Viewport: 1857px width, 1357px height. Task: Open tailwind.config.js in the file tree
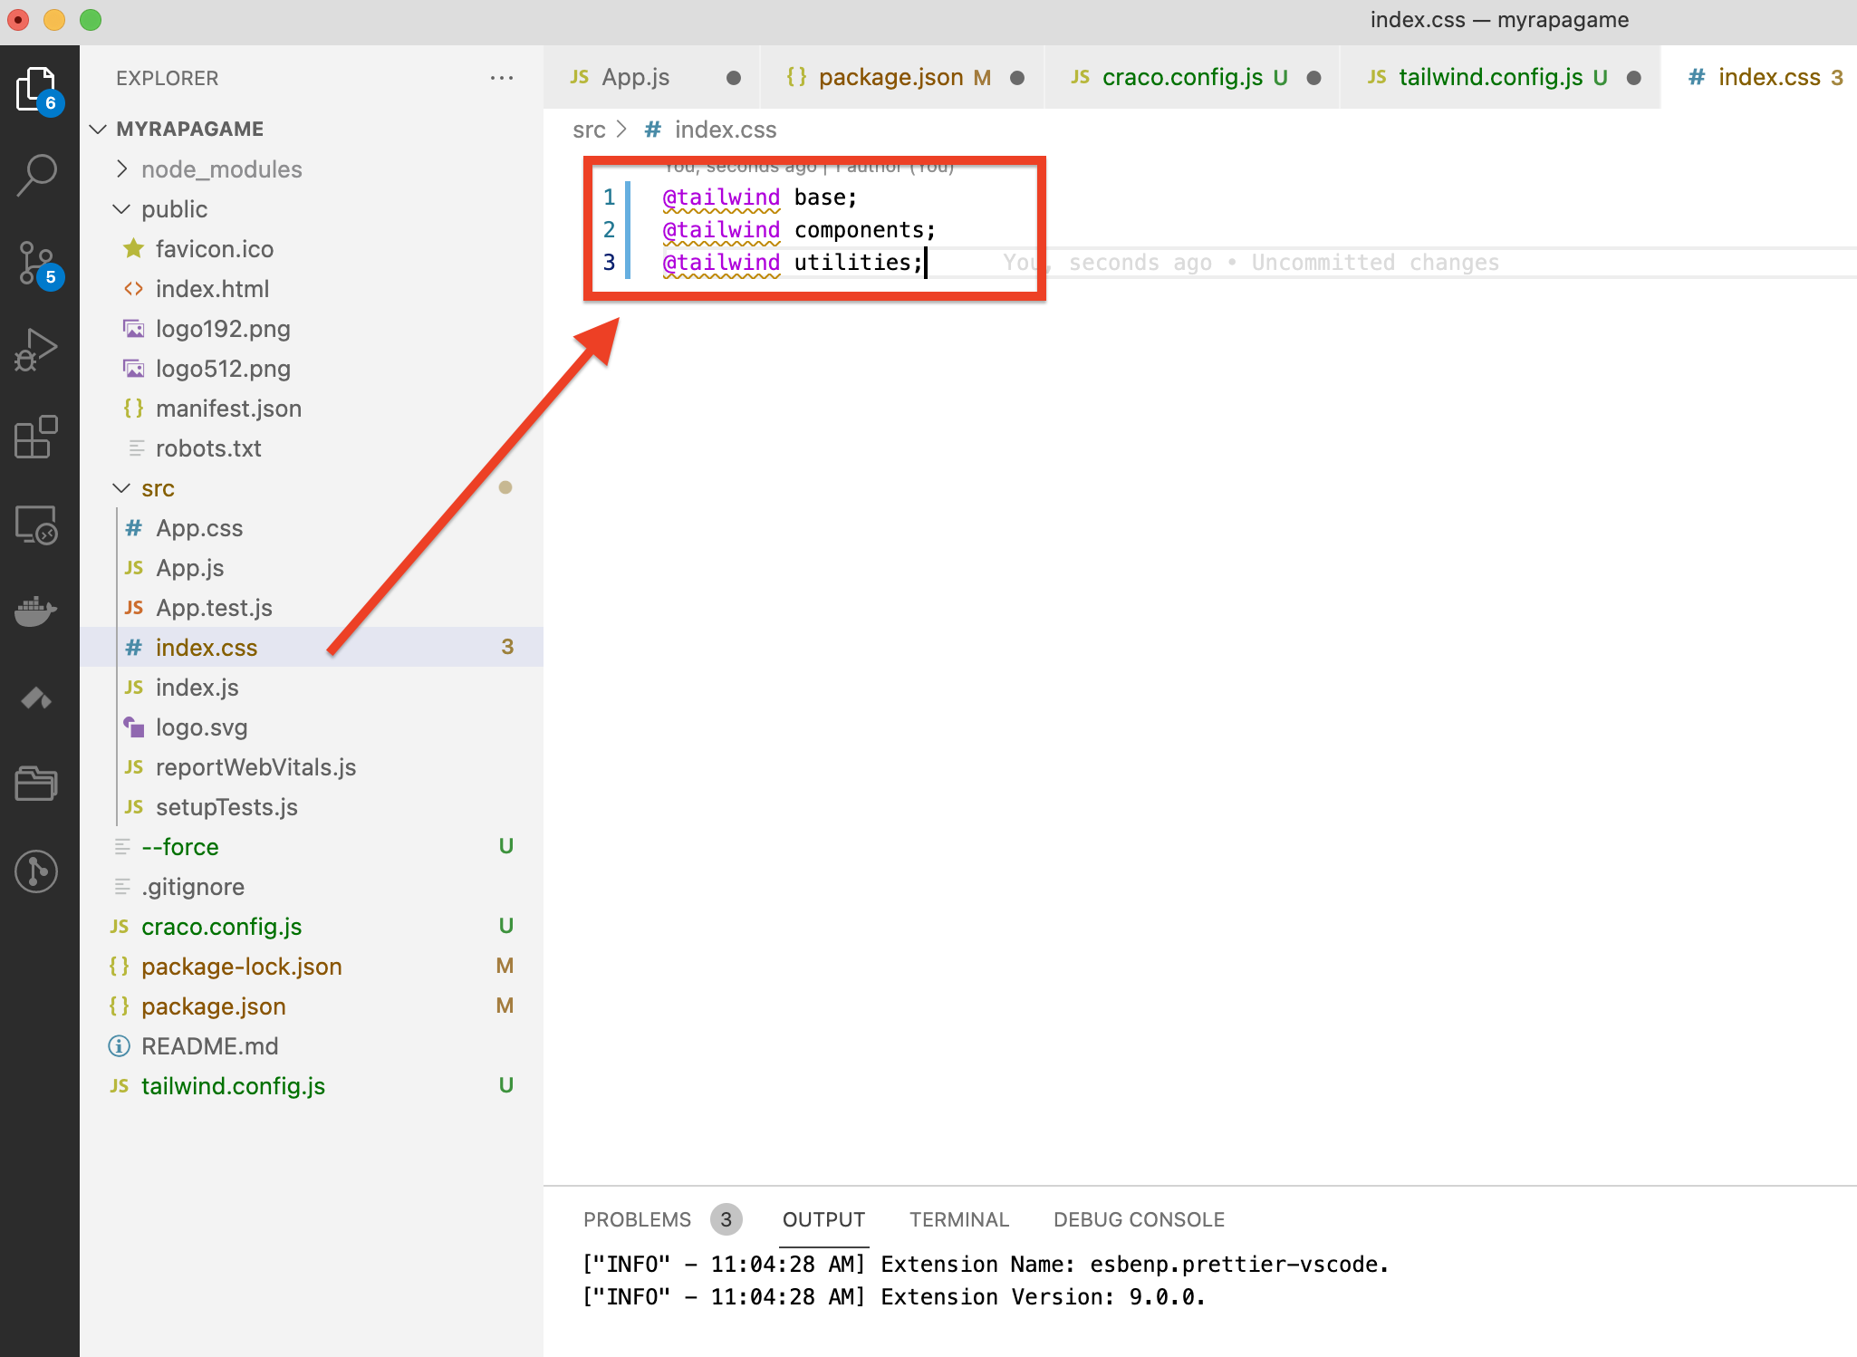coord(233,1086)
